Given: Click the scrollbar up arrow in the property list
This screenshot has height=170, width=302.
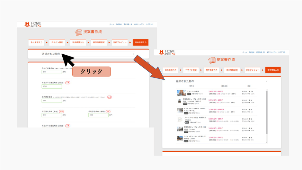Looking at the screenshot, I should tap(267, 90).
